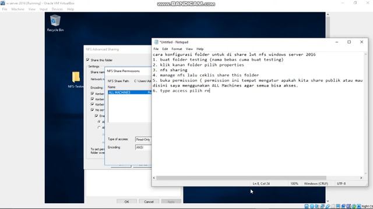
Task: Click the Notepad horizontal scroll right arrow
Action: (x=361, y=178)
